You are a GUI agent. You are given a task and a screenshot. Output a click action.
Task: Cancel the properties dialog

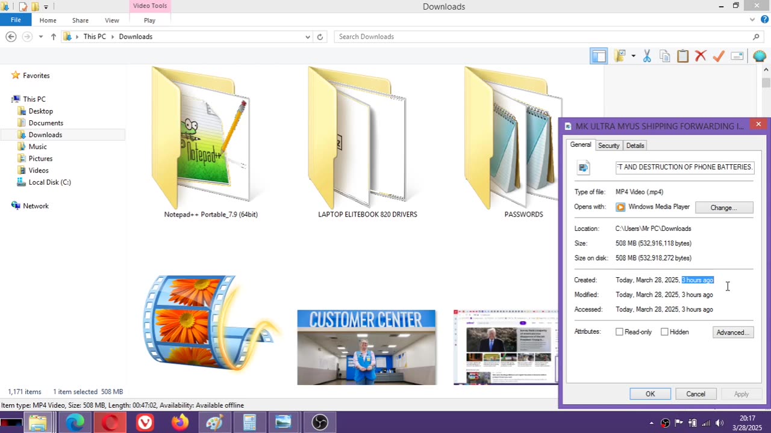pyautogui.click(x=696, y=394)
